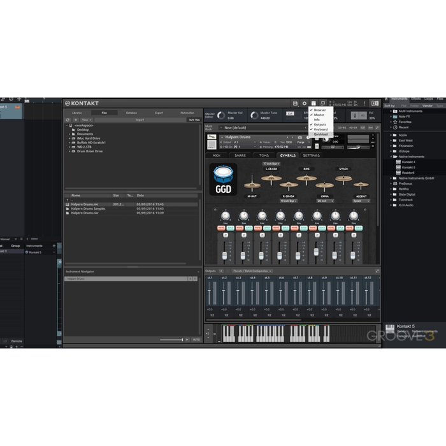Click the GGD drum logo
The width and height of the screenshot is (446, 446).
223,179
